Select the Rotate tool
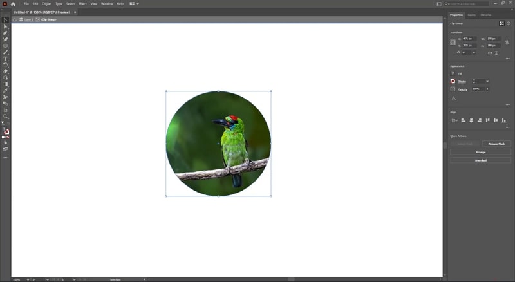Screen dimensions: 515x282 (x=5, y=65)
